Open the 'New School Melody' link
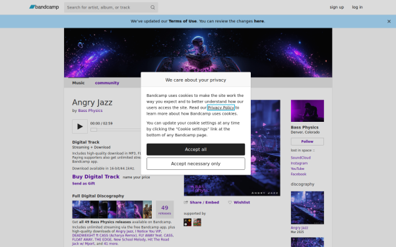This screenshot has width=396, height=247. click(x=129, y=240)
